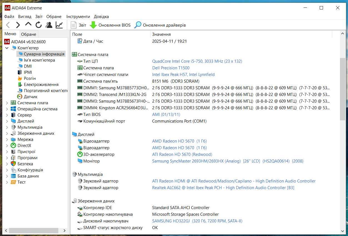Open the QuadCore Intel Core i5-750 link

[x=197, y=61]
